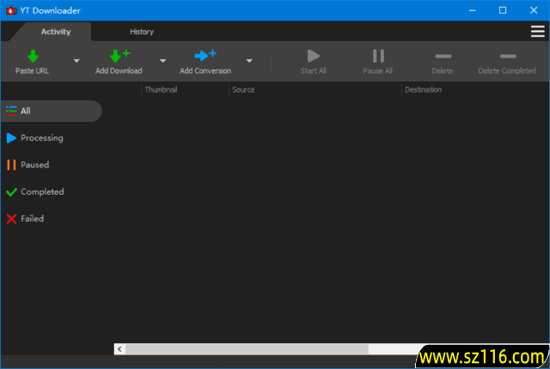Filter by Paused downloads
Image resolution: width=550 pixels, height=369 pixels.
(x=34, y=165)
